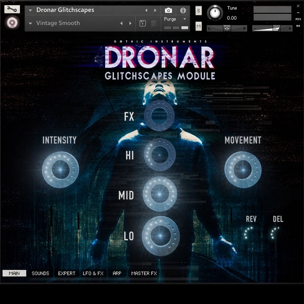Open the Dronar Glitchscapes instrument dropdown
Viewport: 304px width, 304px height.
30,10
